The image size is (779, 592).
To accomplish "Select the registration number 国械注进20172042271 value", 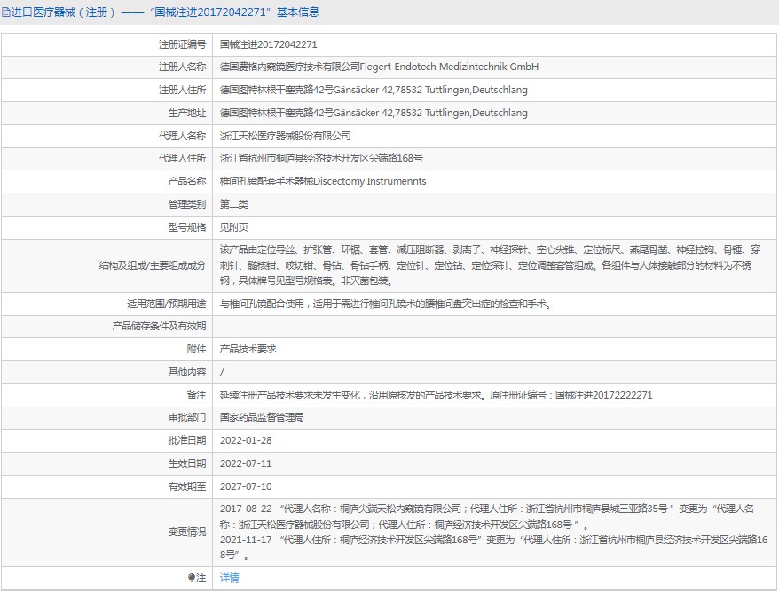I will pyautogui.click(x=268, y=43).
